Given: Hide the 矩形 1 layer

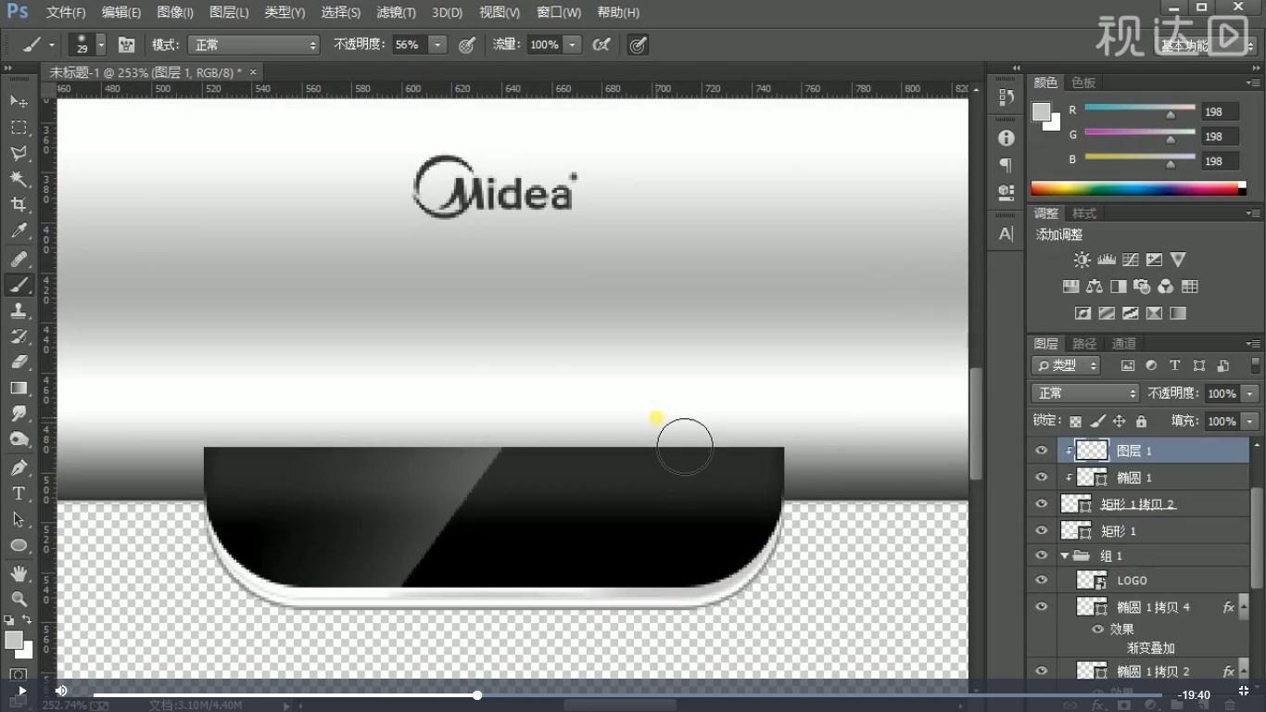Looking at the screenshot, I should [x=1042, y=531].
